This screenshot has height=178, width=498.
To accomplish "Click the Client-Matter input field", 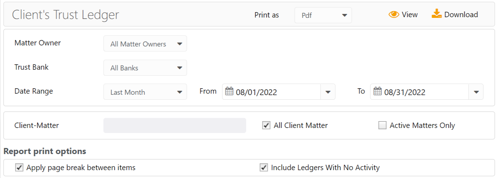I will click(x=175, y=125).
